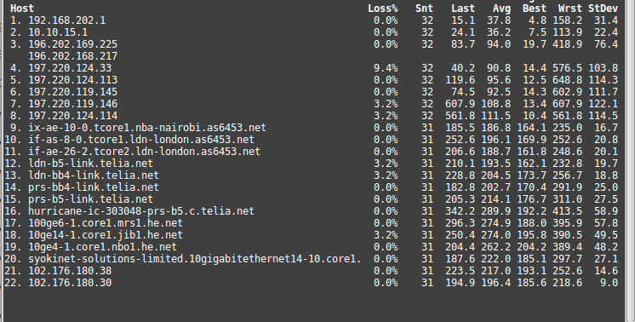Screen dimensions: 635x322
Task: Click the Wrst column header
Action: click(569, 9)
